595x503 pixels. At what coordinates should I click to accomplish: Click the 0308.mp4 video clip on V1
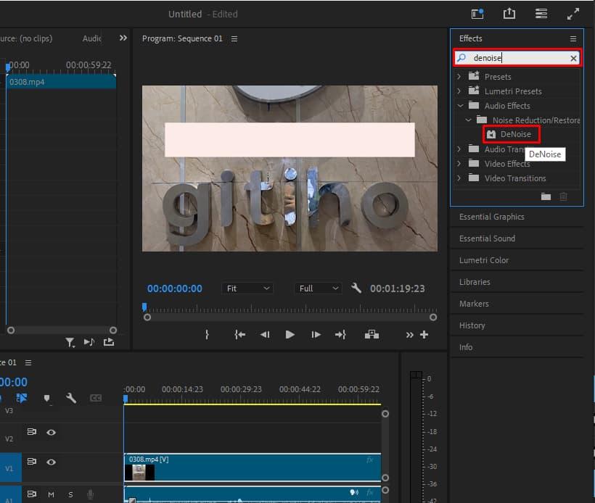pos(253,467)
